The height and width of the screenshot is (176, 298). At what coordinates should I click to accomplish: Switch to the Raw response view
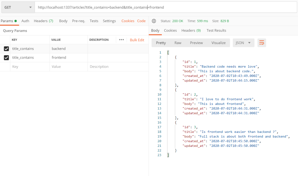[178, 43]
